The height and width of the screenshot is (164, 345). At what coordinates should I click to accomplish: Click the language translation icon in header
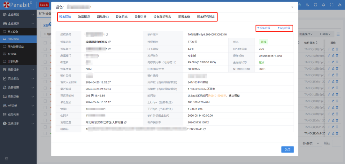(307, 5)
